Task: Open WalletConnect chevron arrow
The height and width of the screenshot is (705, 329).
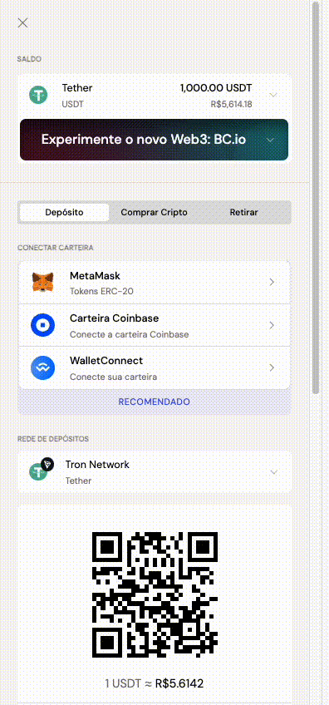Action: point(272,367)
